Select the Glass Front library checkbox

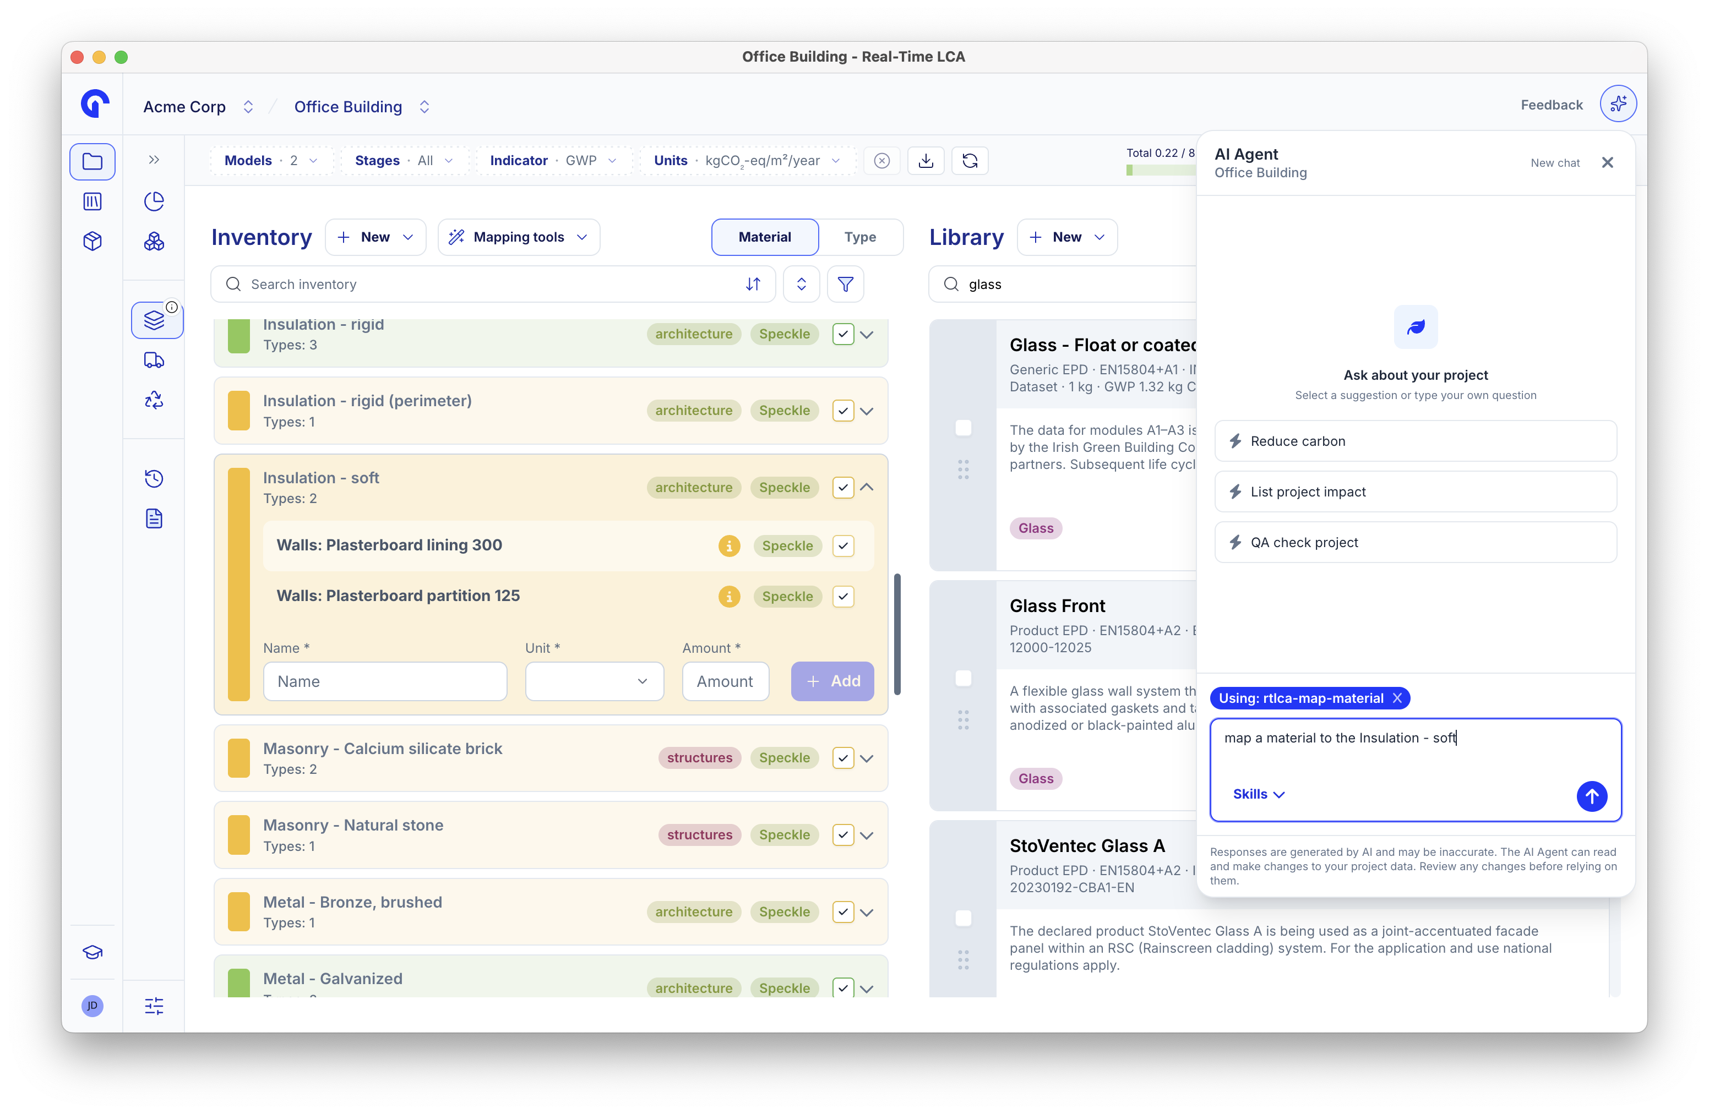click(x=963, y=678)
